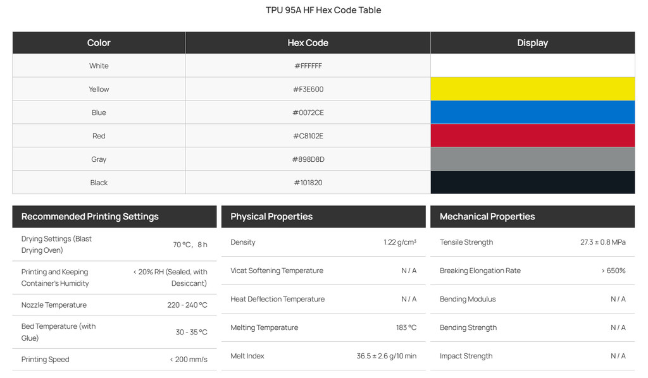Image resolution: width=648 pixels, height=378 pixels.
Task: Select the #898D8D hex code text
Action: 308,159
